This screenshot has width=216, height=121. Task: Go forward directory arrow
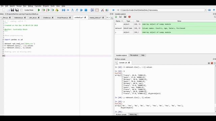[x=118, y=10]
